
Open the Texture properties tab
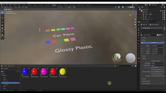pos(139,61)
